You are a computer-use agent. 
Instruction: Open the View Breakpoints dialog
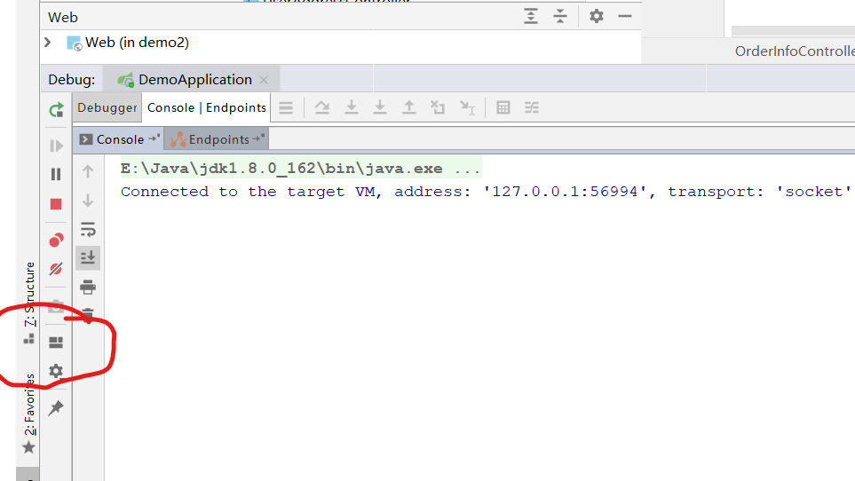click(x=56, y=240)
